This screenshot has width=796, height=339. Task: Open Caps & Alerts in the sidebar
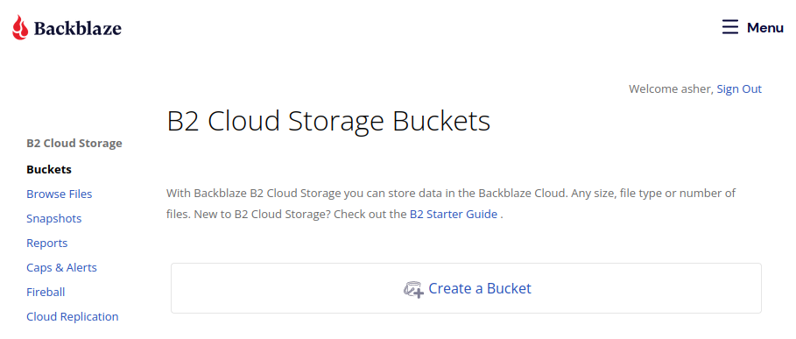click(61, 267)
